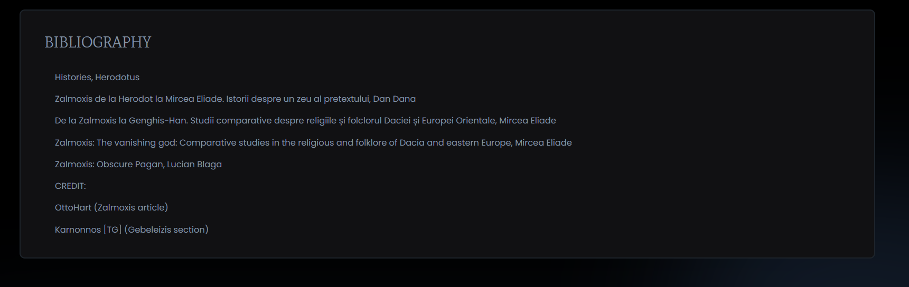Select the OttoHart credit name
The width and height of the screenshot is (909, 287).
[x=73, y=208]
